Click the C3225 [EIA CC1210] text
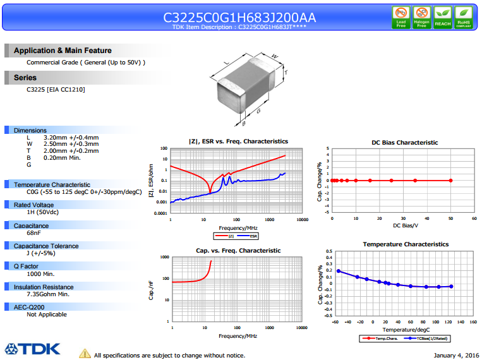Viewport: 482px width, 360px height. 56,90
